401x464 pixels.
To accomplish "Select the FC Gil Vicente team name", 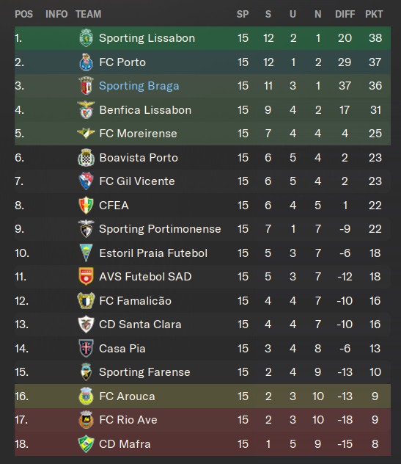I will tap(137, 181).
